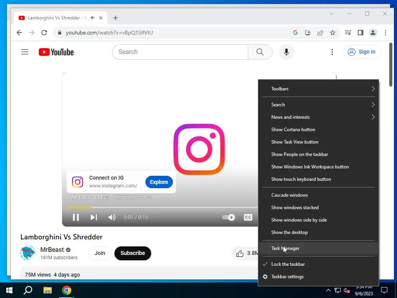The image size is (397, 298).
Task: Open a new tab with plus button
Action: coord(116,18)
